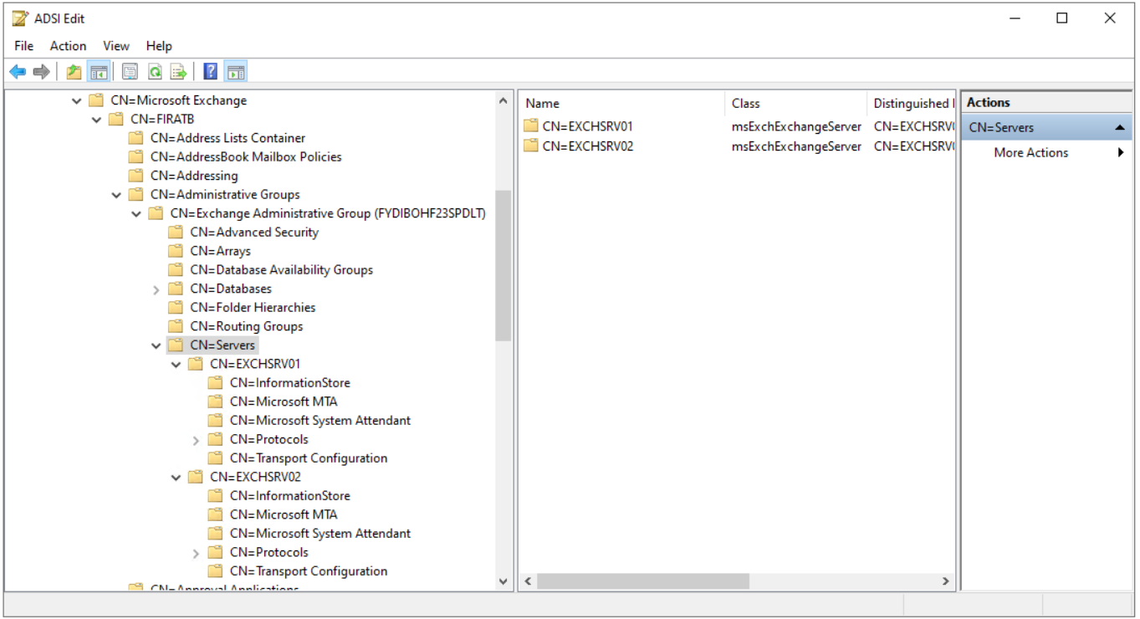The image size is (1140, 619).
Task: Click the Up One Level folder icon
Action: coord(74,72)
